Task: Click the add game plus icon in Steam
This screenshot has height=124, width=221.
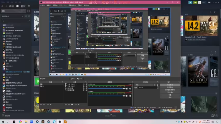Action: 3,116
